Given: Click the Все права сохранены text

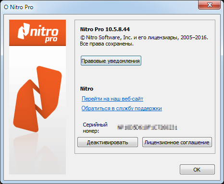Looking at the screenshot, I should pos(107,44).
